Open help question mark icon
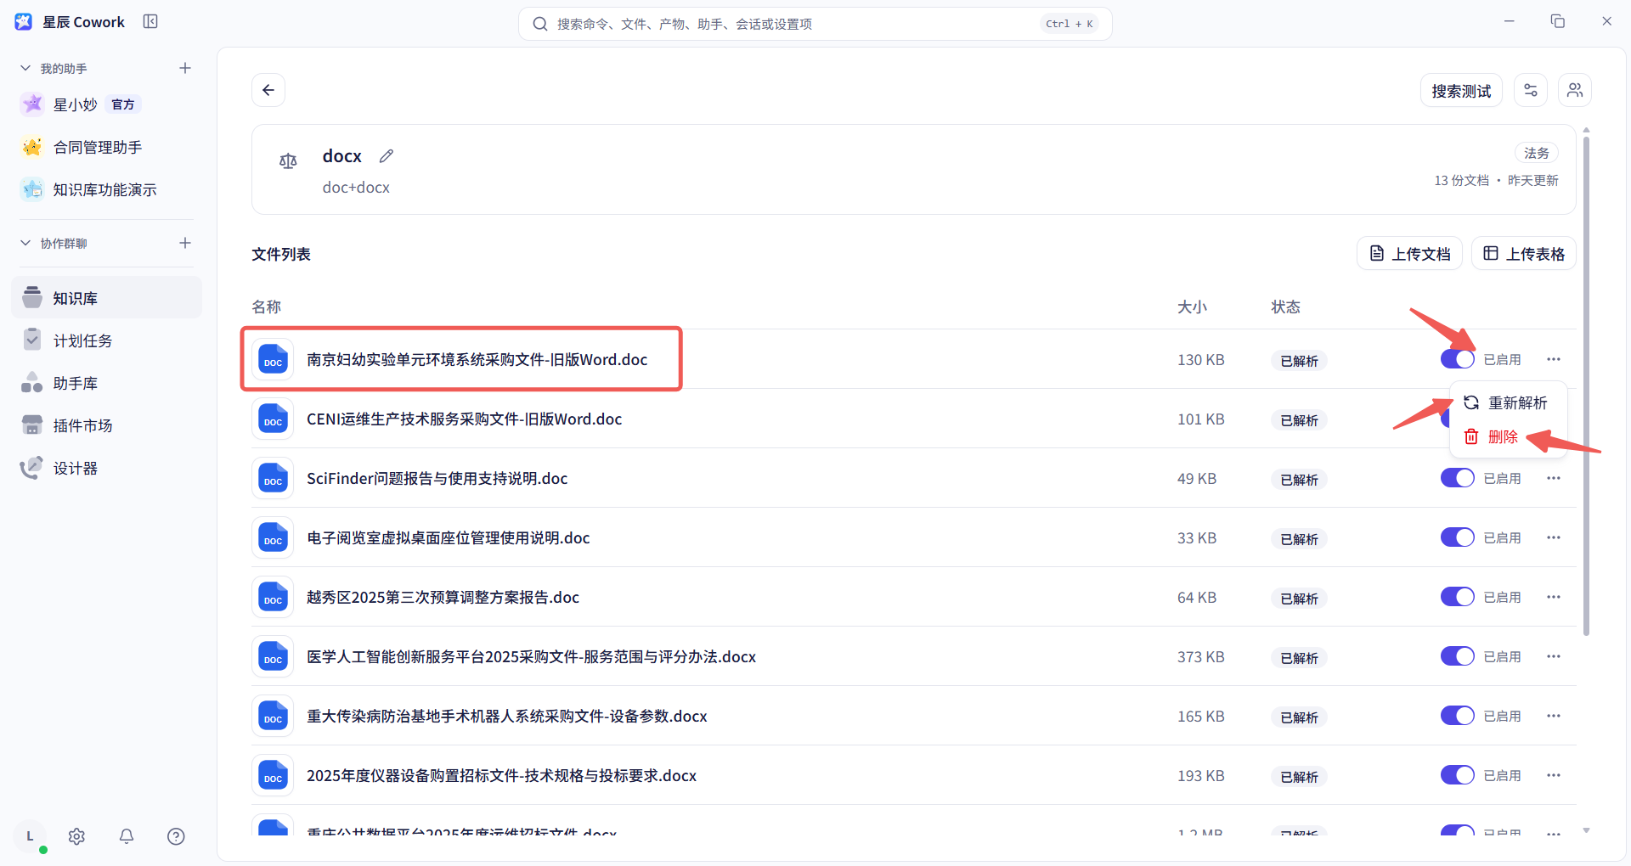 click(x=176, y=836)
